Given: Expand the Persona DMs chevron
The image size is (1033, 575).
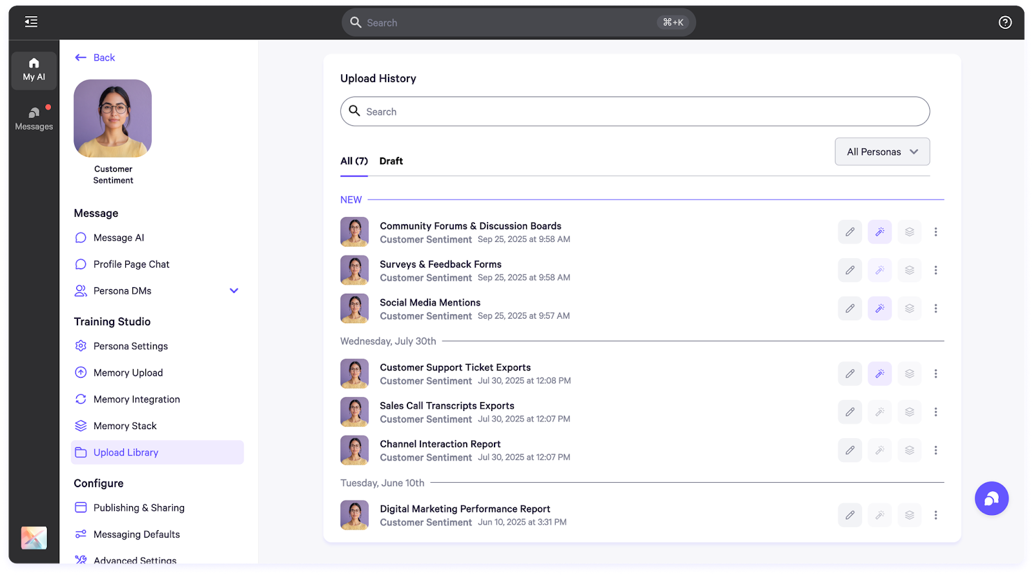Looking at the screenshot, I should pyautogui.click(x=234, y=290).
